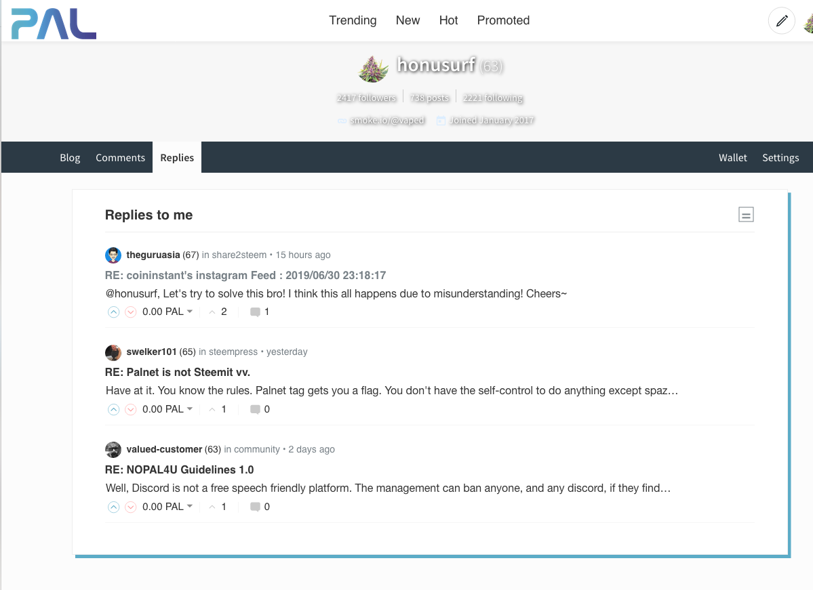Open the Wallet tab
Viewport: 813px width, 590px height.
tap(732, 157)
